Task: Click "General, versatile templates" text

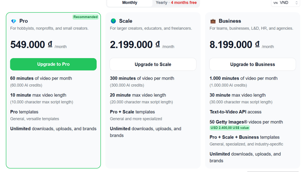Action: [35, 119]
